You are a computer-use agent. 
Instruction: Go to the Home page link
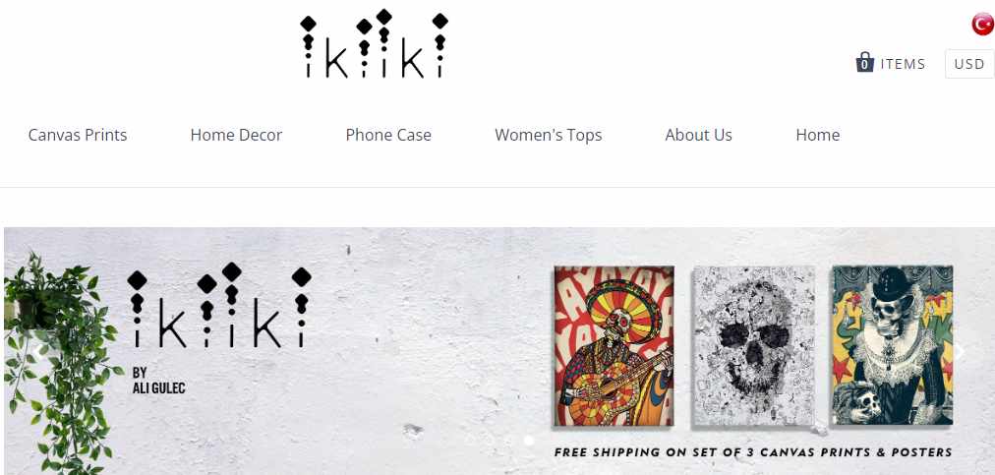point(818,135)
